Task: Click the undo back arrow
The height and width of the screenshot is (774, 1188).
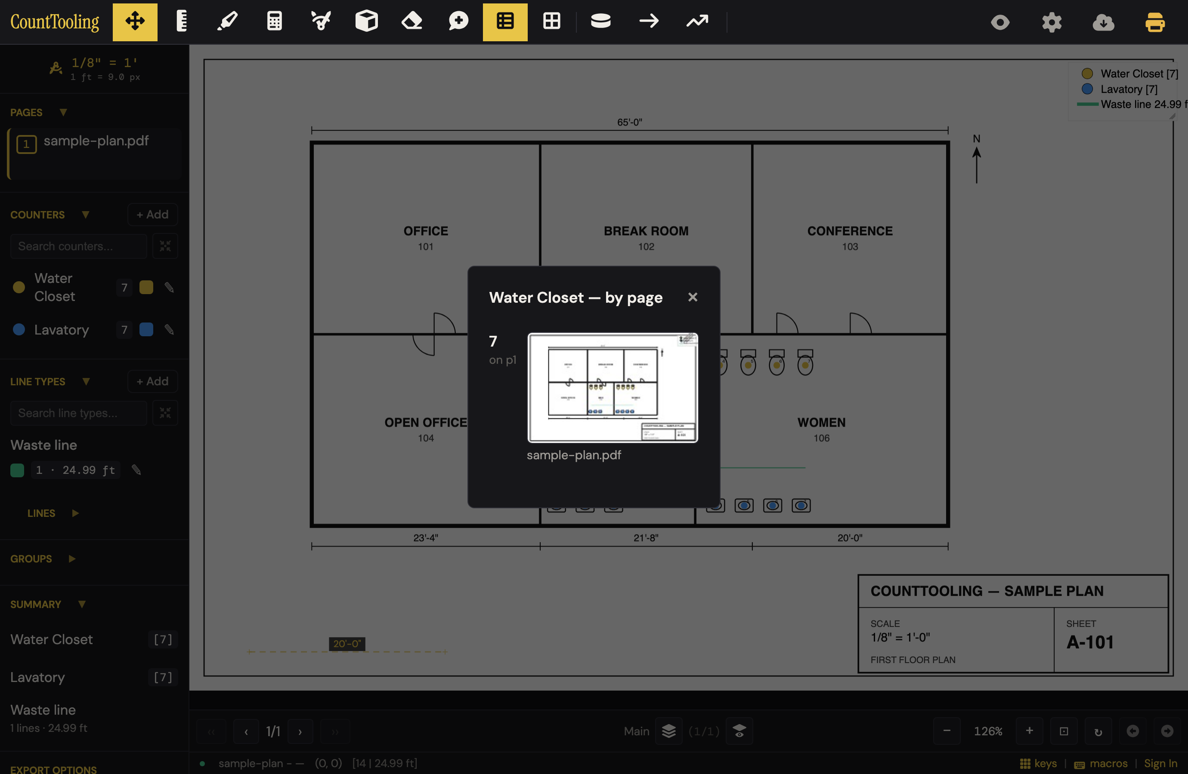Action: click(x=1132, y=731)
